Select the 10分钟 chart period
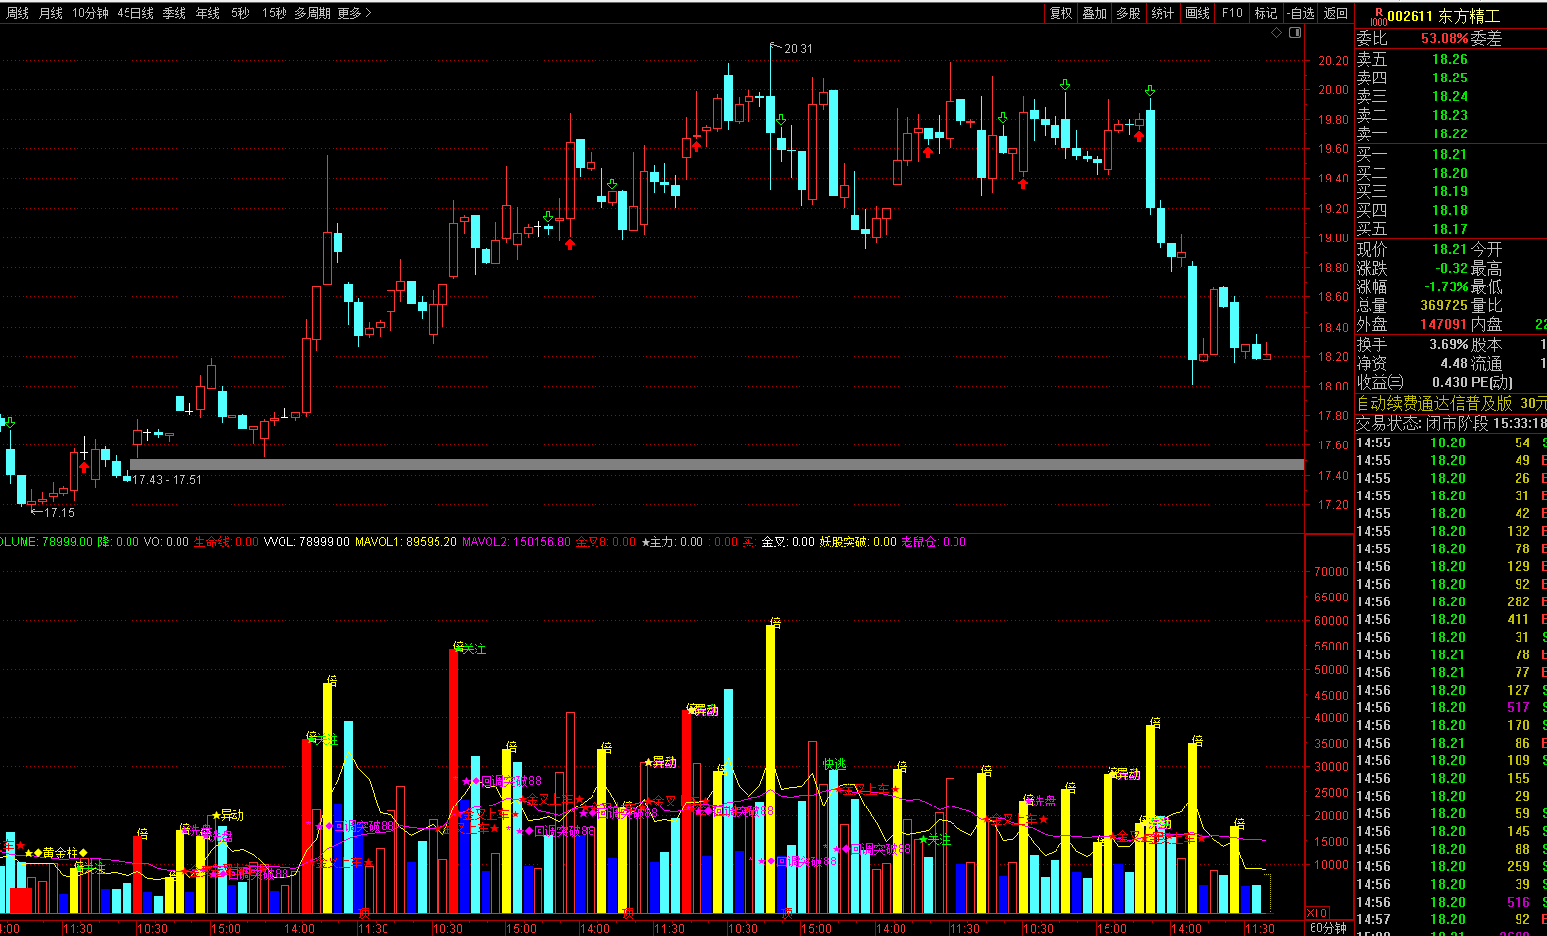This screenshot has height=936, width=1547. [x=90, y=13]
